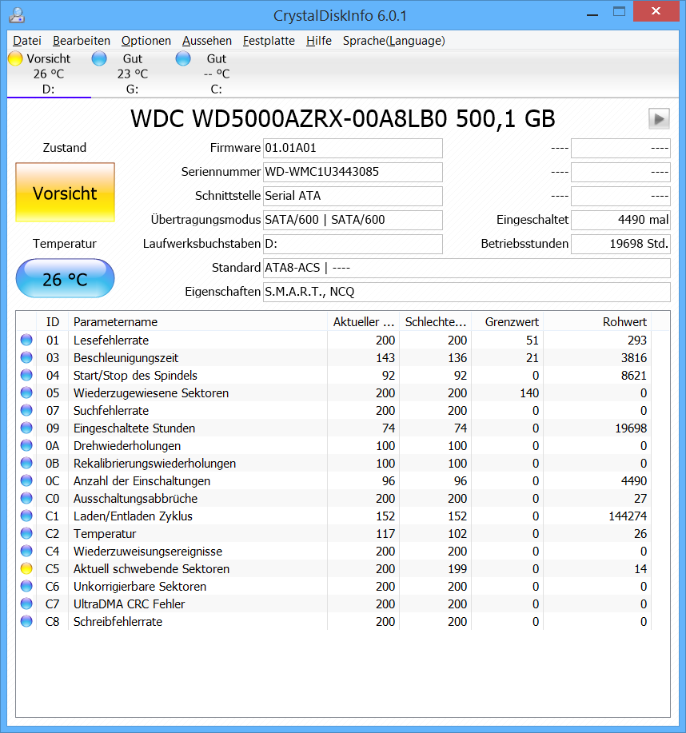
Task: Open the Optionen menu
Action: point(146,41)
